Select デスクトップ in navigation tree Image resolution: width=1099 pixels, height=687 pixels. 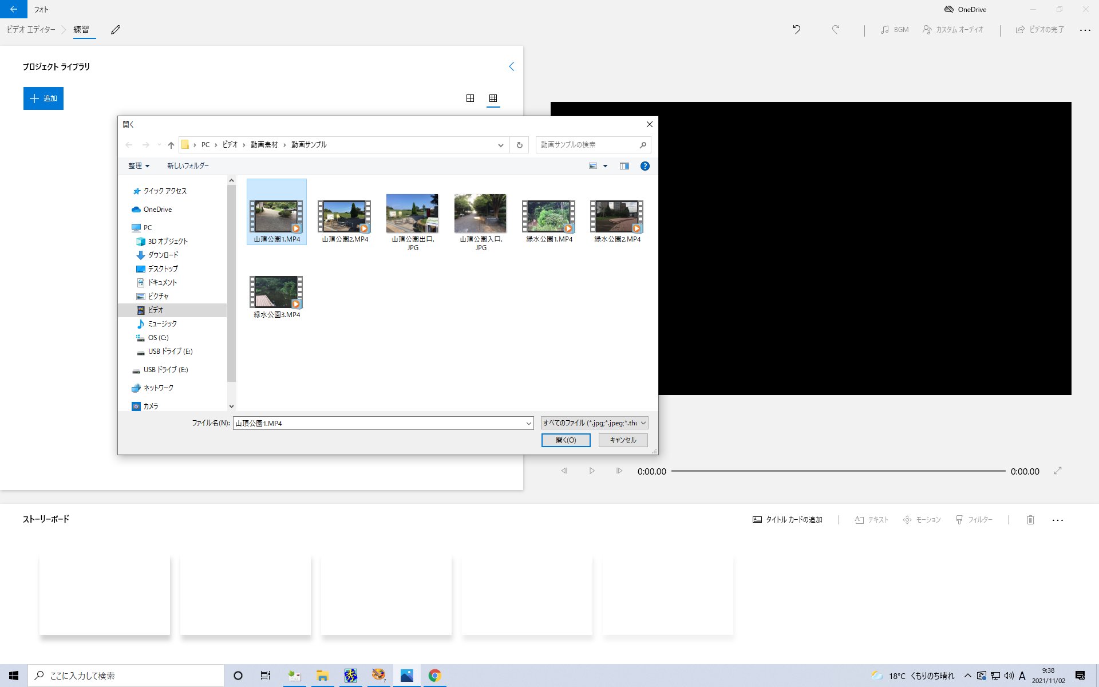[x=163, y=269]
